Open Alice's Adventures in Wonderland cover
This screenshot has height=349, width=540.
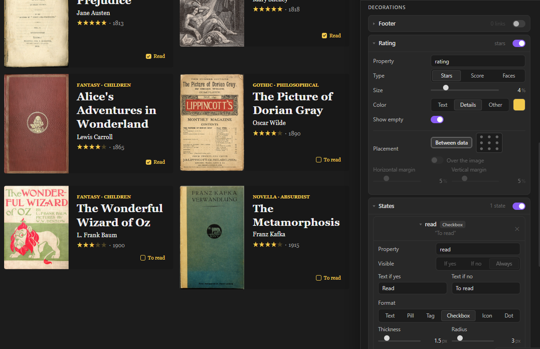click(37, 124)
